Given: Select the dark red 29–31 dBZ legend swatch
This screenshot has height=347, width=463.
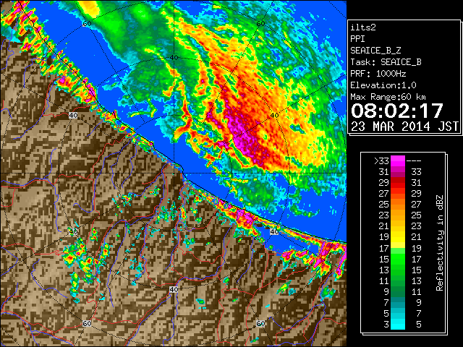Looking at the screenshot, I should click(398, 183).
